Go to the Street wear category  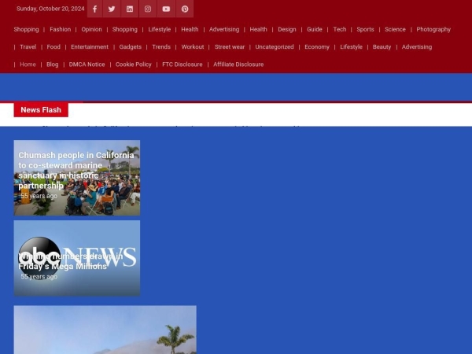click(230, 47)
